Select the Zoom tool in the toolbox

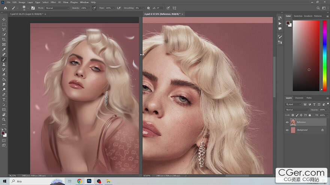click(x=4, y=120)
